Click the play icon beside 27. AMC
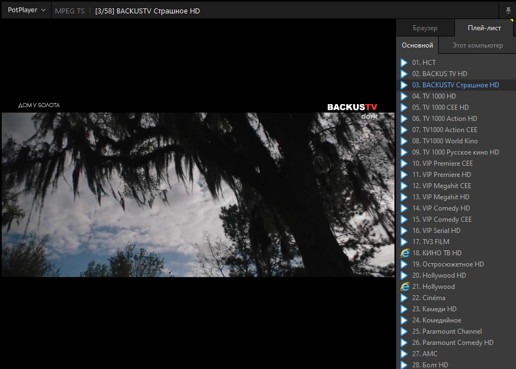The width and height of the screenshot is (516, 369). 404,353
